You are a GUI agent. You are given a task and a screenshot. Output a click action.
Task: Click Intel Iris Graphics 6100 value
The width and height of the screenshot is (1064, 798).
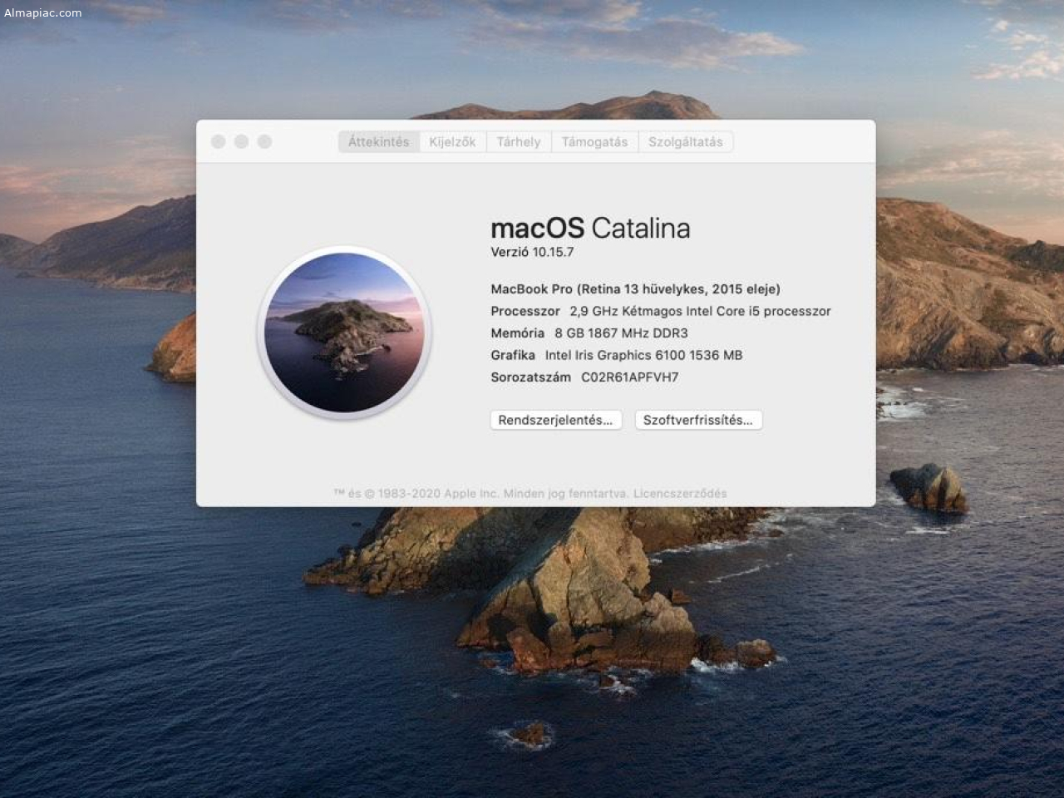pos(644,355)
